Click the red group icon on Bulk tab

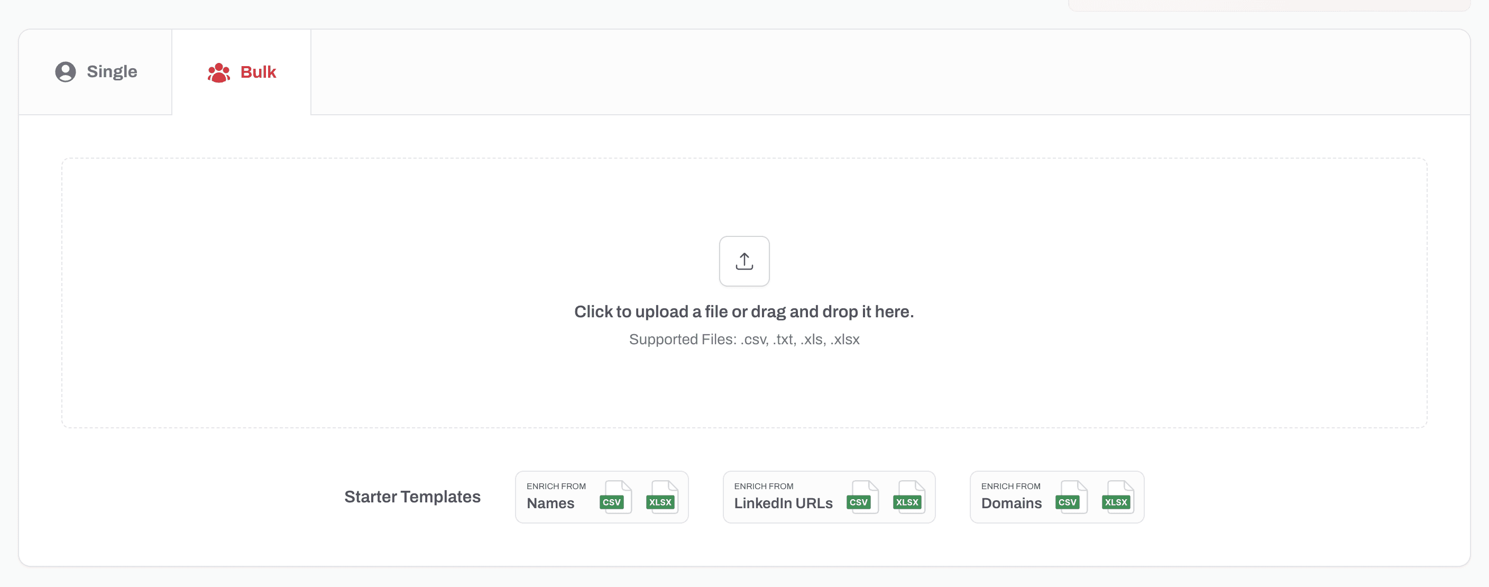[218, 72]
